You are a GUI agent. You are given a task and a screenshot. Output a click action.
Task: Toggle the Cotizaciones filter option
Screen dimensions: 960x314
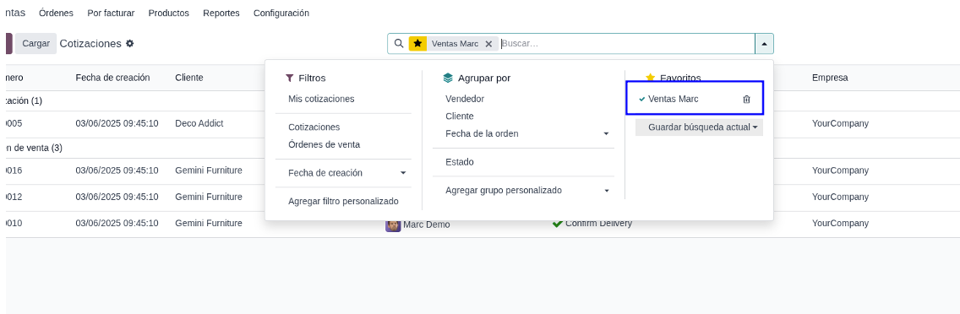pos(314,127)
